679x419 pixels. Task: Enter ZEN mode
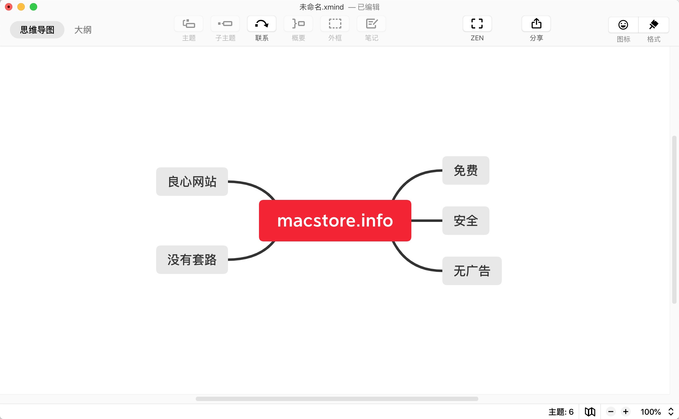click(477, 24)
